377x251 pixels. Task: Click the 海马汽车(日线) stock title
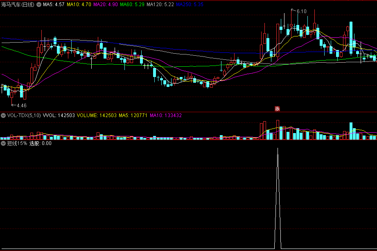18,5
